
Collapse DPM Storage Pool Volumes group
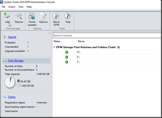point(54,47)
